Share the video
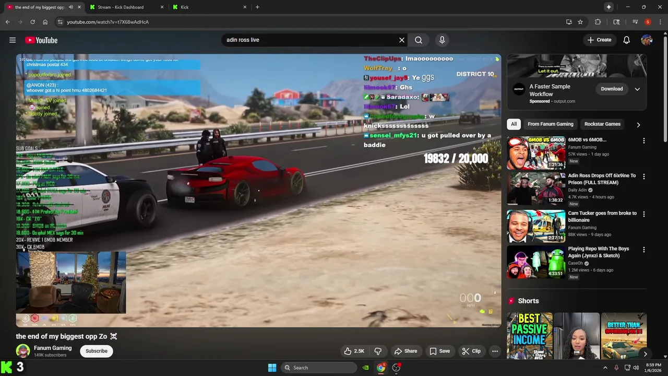Screen dimensions: 668x376 tap(405, 351)
